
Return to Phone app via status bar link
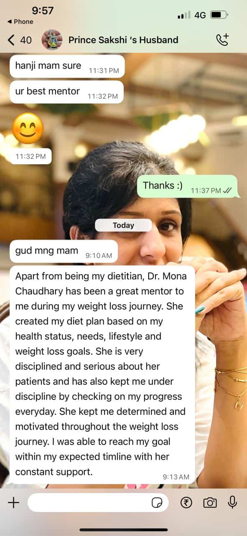click(20, 21)
